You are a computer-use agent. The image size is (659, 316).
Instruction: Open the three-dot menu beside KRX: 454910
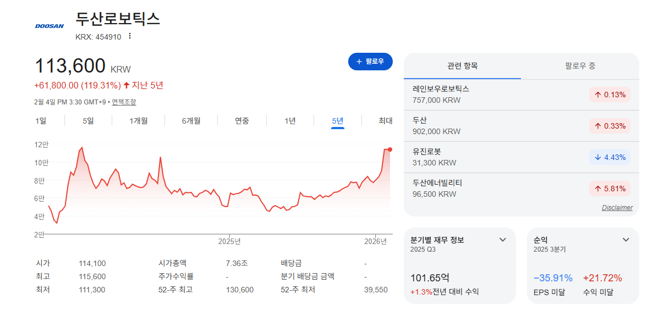[130, 36]
